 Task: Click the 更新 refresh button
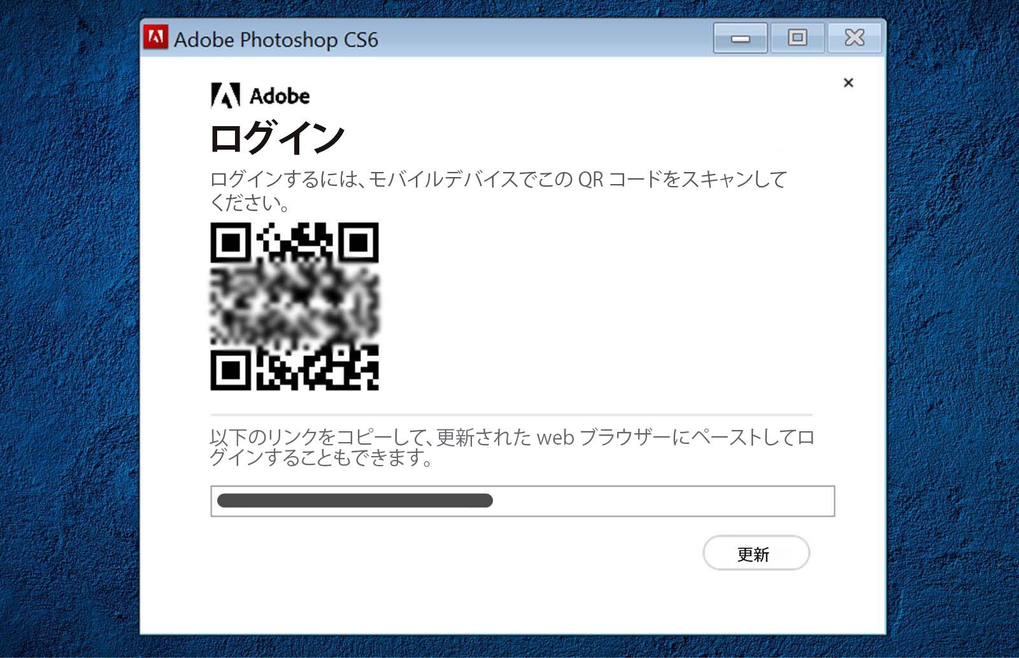tap(756, 553)
